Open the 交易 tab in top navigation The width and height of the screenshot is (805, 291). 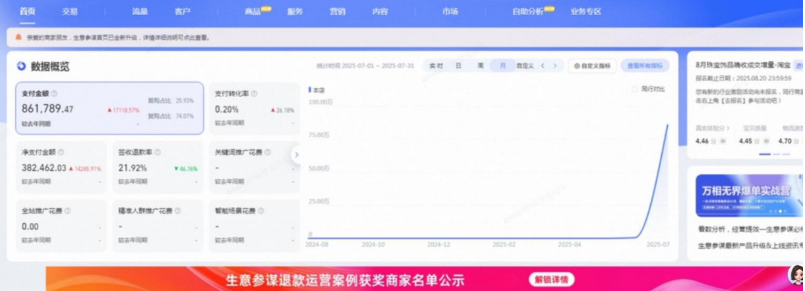click(x=70, y=12)
